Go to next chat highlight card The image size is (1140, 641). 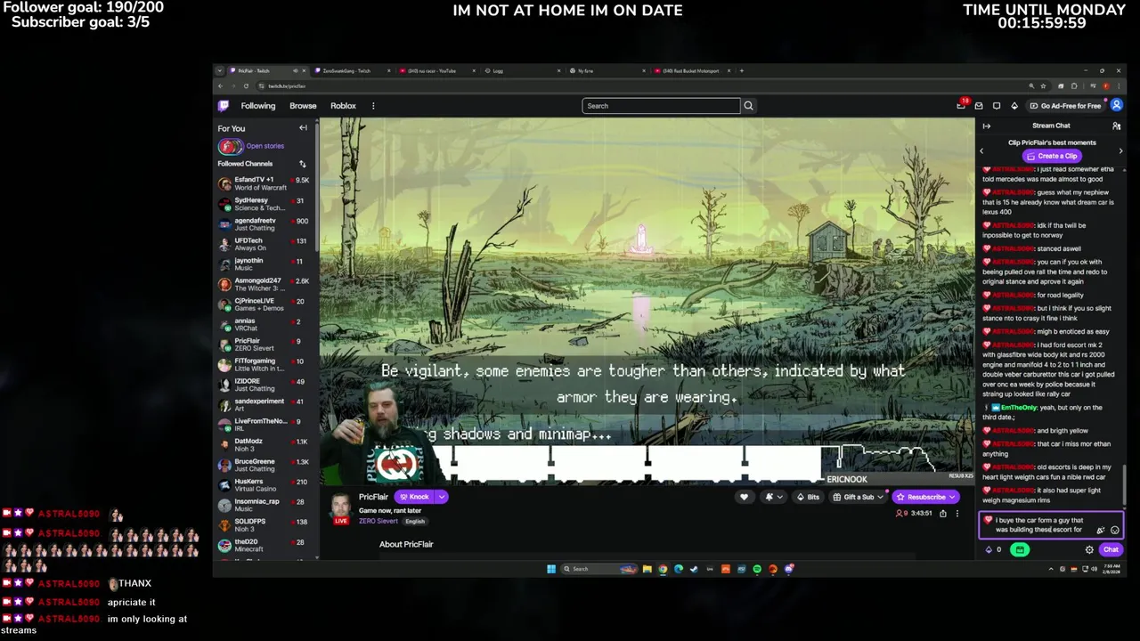(1120, 151)
